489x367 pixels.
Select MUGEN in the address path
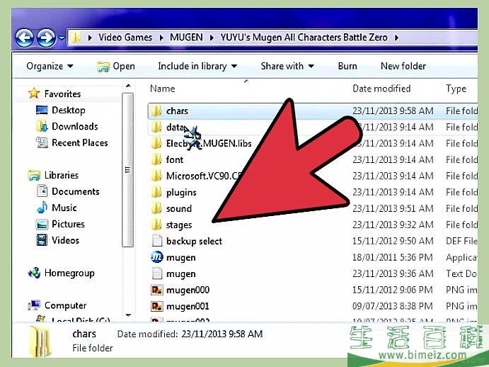pos(186,38)
